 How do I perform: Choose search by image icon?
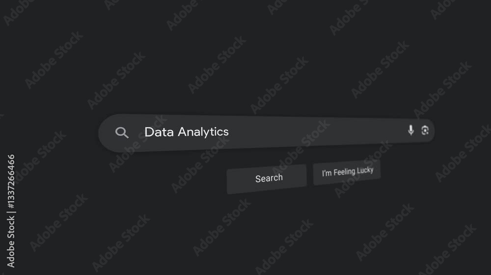pos(425,130)
